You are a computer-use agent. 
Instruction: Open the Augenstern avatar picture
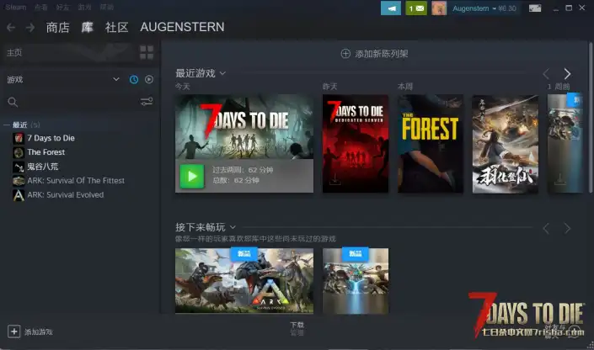[x=439, y=8]
